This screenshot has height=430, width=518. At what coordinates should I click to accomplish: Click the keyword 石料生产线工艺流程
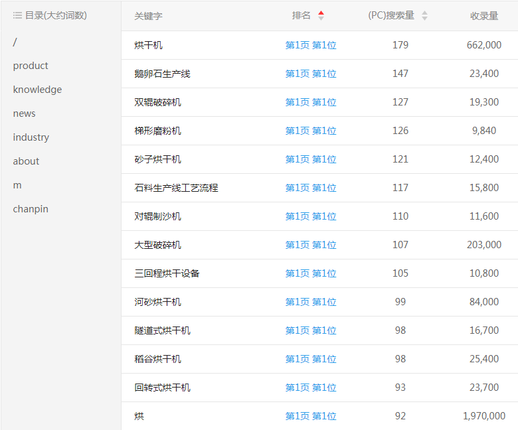[x=176, y=188]
